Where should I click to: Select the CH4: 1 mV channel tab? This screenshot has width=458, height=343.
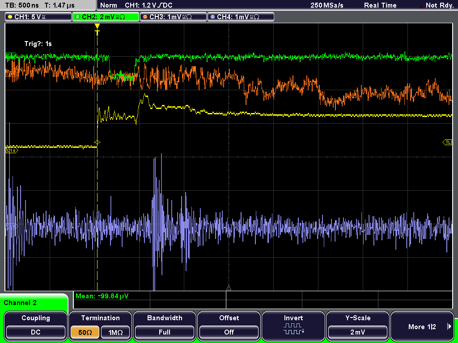pos(241,17)
